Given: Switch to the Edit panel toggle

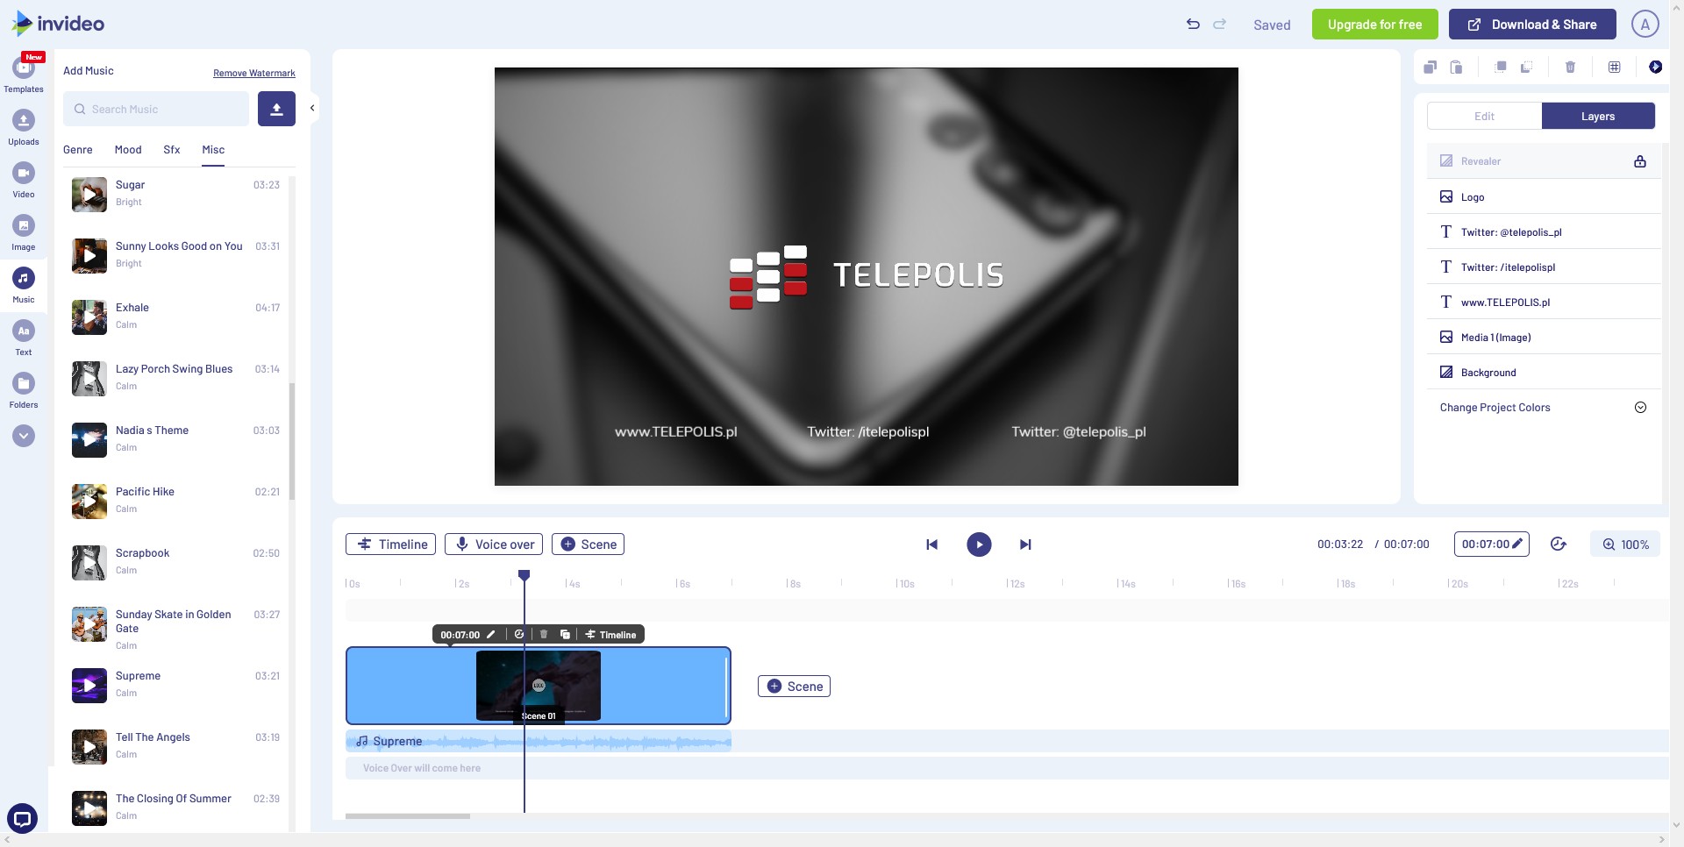Looking at the screenshot, I should (1484, 117).
